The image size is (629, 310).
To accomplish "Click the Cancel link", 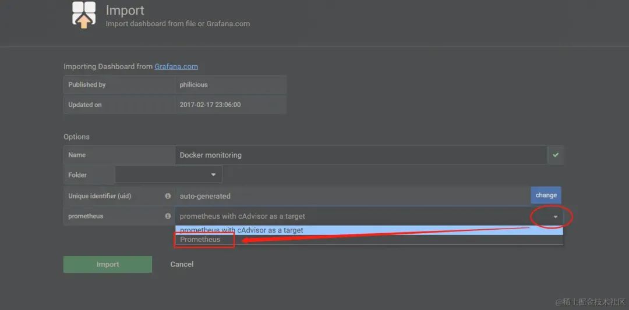I will [x=182, y=264].
